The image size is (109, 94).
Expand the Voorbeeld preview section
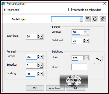[5, 10]
